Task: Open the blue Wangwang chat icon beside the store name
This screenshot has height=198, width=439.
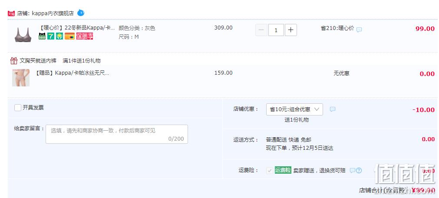Action: pyautogui.click(x=81, y=13)
